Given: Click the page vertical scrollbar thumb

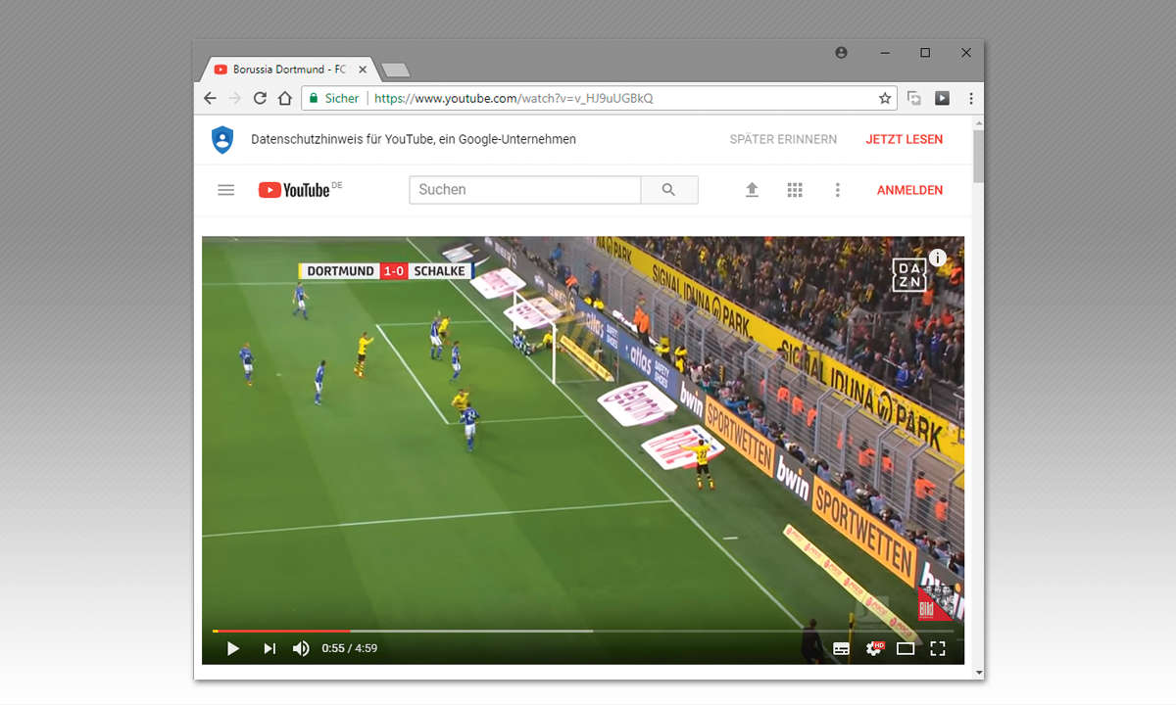Looking at the screenshot, I should pyautogui.click(x=978, y=155).
